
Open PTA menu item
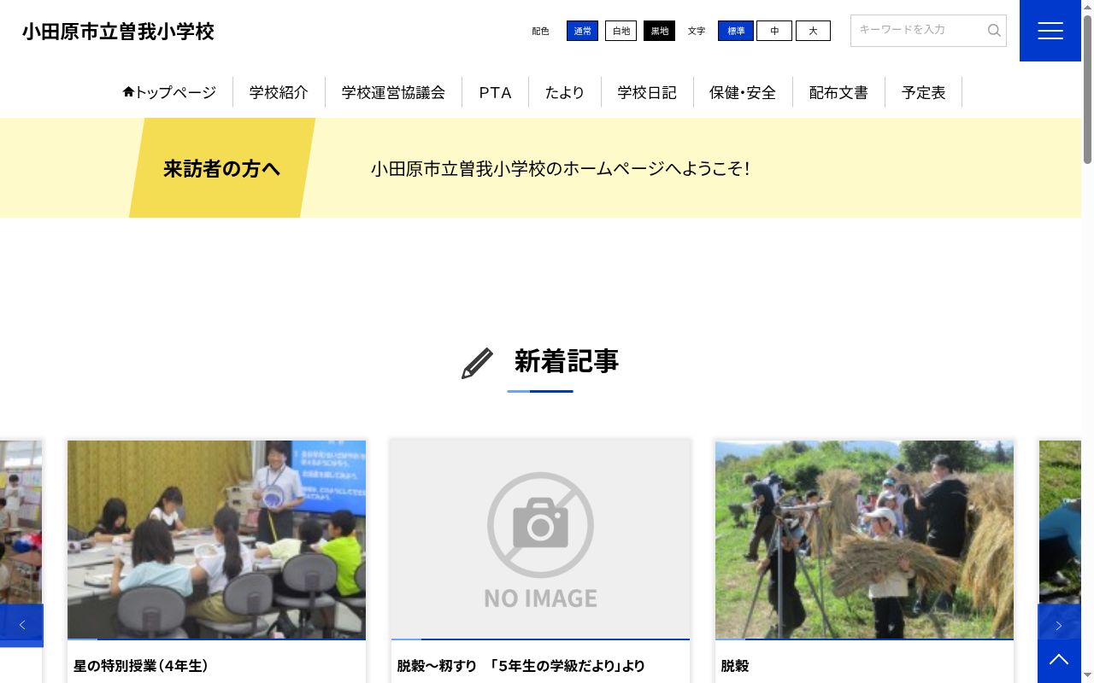coord(495,92)
